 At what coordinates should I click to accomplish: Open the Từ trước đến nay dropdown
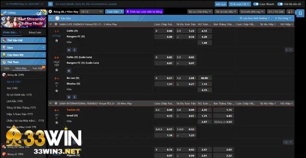[252, 12]
